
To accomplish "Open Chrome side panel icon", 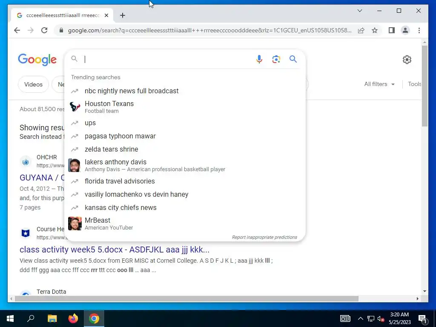I will (392, 30).
